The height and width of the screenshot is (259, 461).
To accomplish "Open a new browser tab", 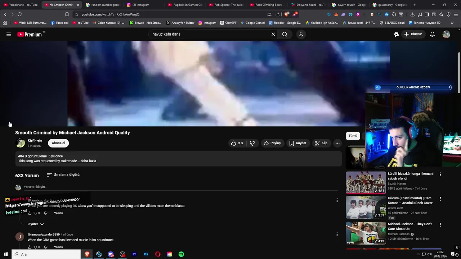I will click(415, 5).
